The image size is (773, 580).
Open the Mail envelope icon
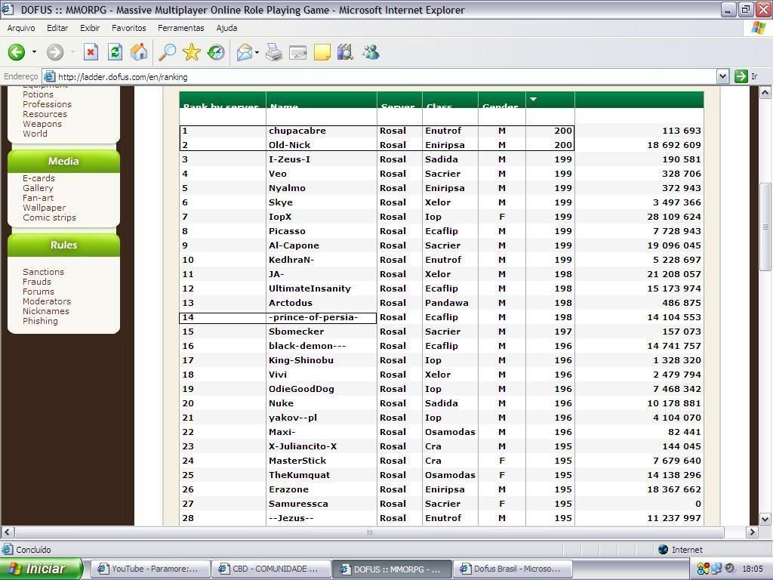244,52
